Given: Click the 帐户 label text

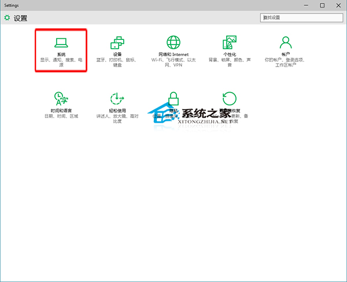Looking at the screenshot, I should [x=285, y=54].
